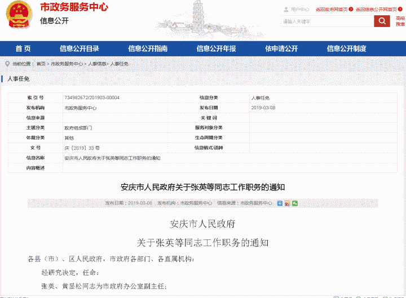
Task: Click breadcrumb link 人事信息
Action: [97, 64]
